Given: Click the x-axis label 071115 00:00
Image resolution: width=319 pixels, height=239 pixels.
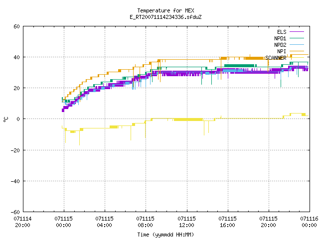Looking at the screenshot, I should tap(63, 222).
